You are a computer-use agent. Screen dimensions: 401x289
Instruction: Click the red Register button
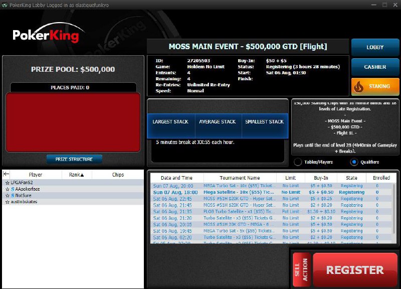point(355,270)
